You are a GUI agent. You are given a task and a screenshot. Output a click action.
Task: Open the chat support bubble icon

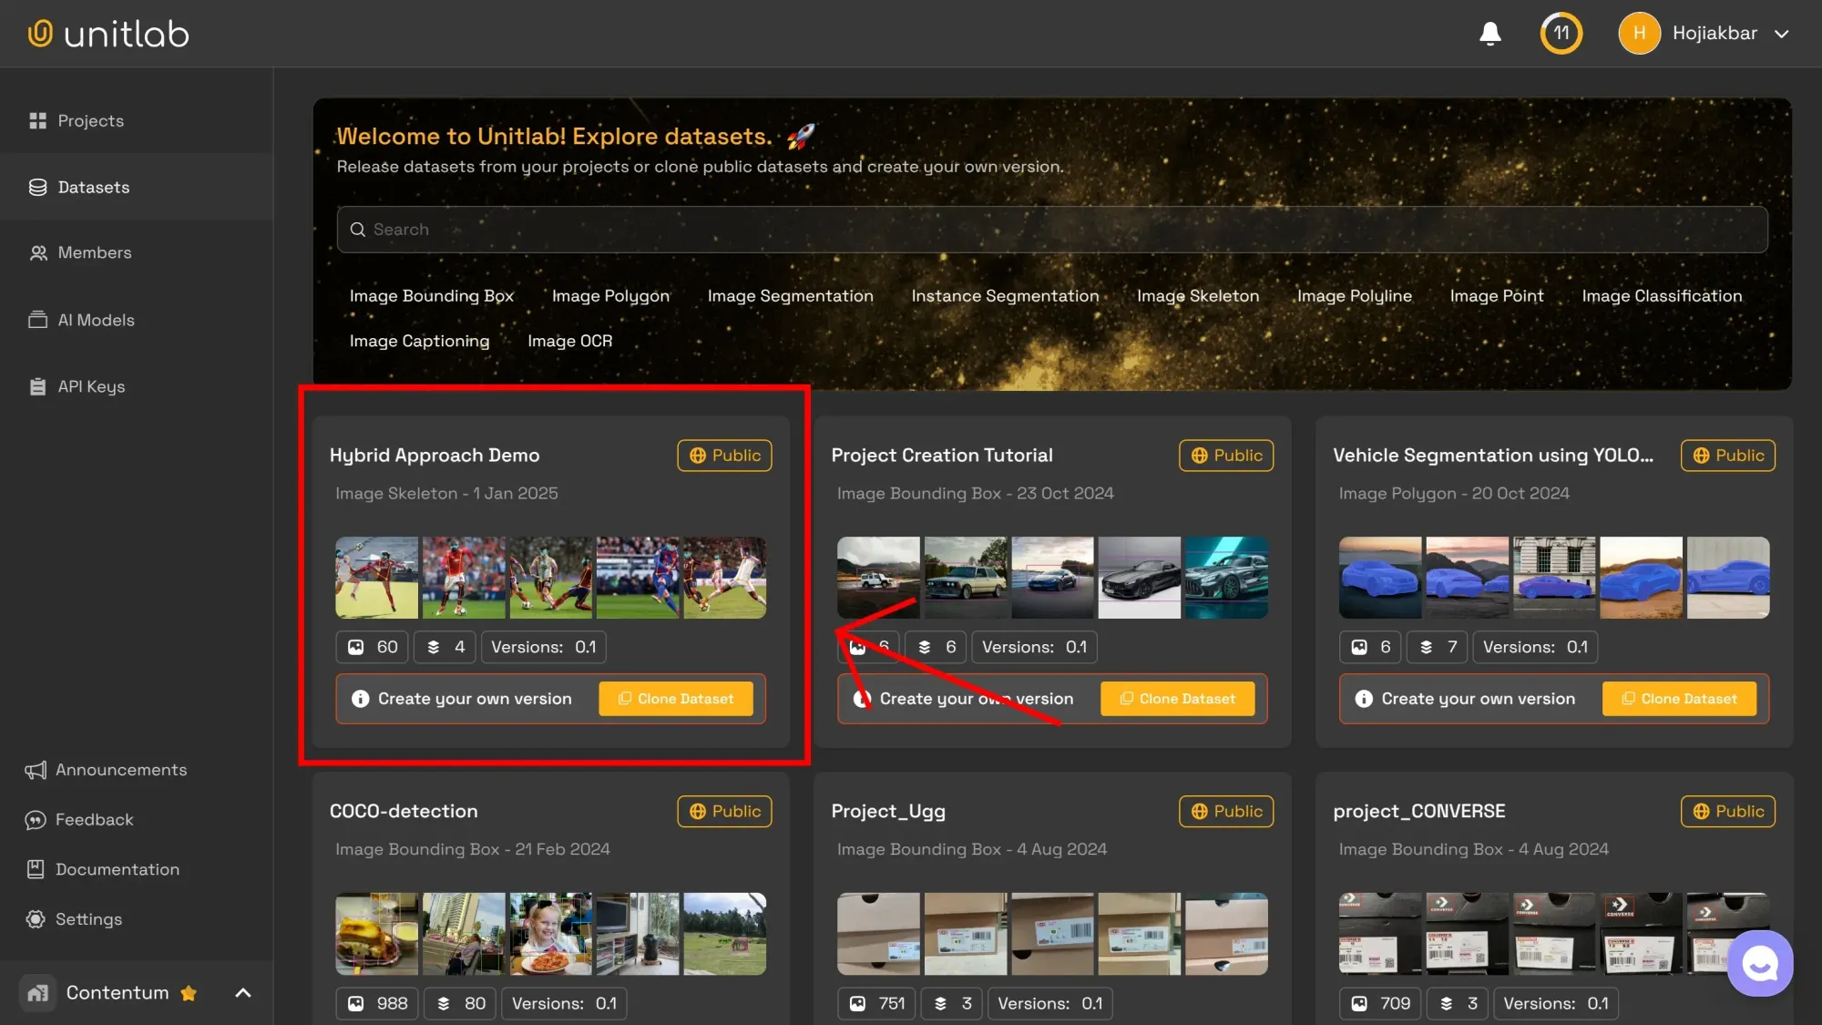pyautogui.click(x=1759, y=963)
